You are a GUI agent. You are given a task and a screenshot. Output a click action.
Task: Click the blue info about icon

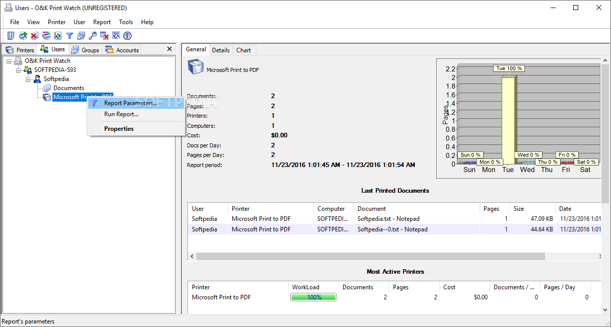click(x=127, y=36)
